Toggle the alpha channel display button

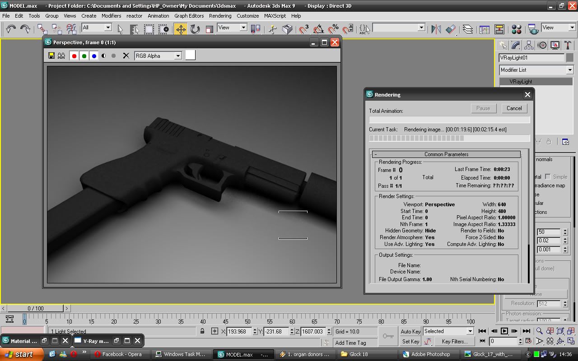click(104, 56)
